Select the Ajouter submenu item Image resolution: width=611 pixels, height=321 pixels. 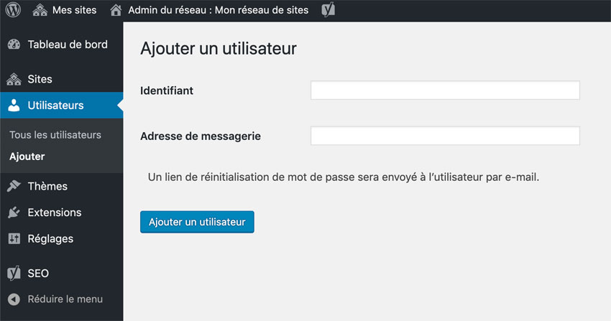click(27, 157)
